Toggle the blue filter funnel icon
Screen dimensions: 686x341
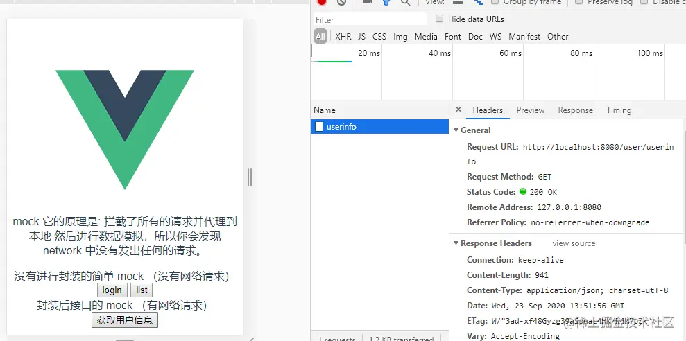386,2
